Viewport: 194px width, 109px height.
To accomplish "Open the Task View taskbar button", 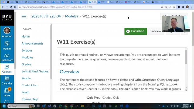I will click(38, 106).
